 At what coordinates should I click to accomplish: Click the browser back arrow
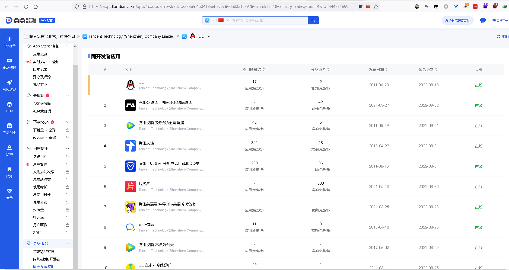point(7,7)
